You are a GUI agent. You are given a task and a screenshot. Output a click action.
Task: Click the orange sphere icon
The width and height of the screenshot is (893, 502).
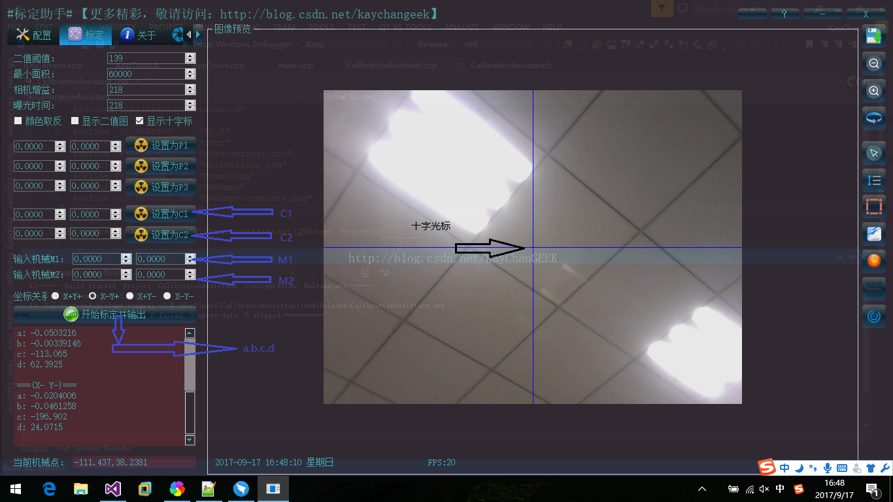tap(874, 261)
